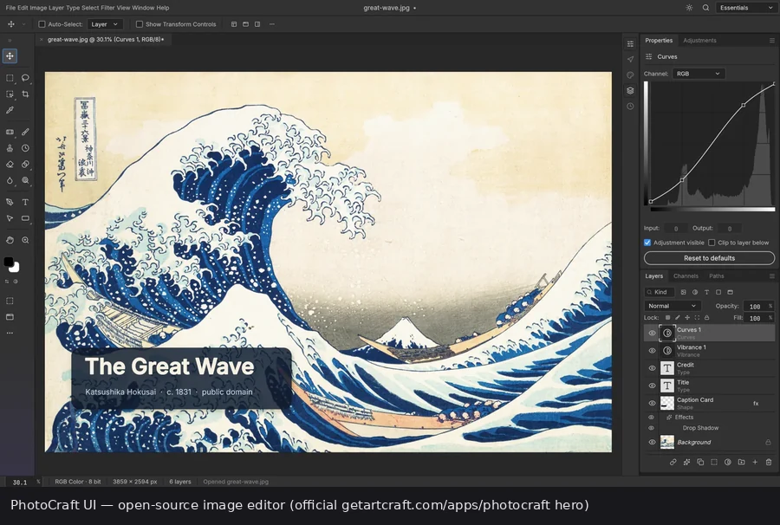This screenshot has width=780, height=525.
Task: Select the Lasso tool
Action: tap(25, 78)
